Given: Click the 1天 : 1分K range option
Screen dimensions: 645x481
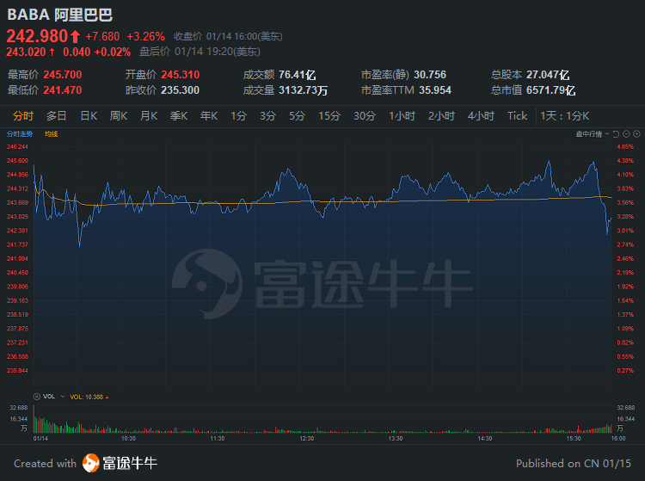Looking at the screenshot, I should tap(565, 116).
